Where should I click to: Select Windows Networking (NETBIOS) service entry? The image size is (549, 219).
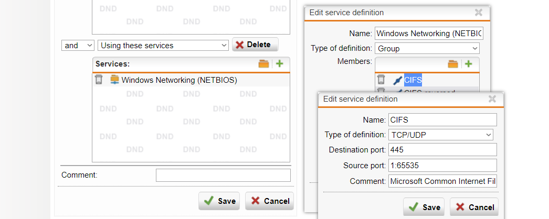[x=179, y=80]
